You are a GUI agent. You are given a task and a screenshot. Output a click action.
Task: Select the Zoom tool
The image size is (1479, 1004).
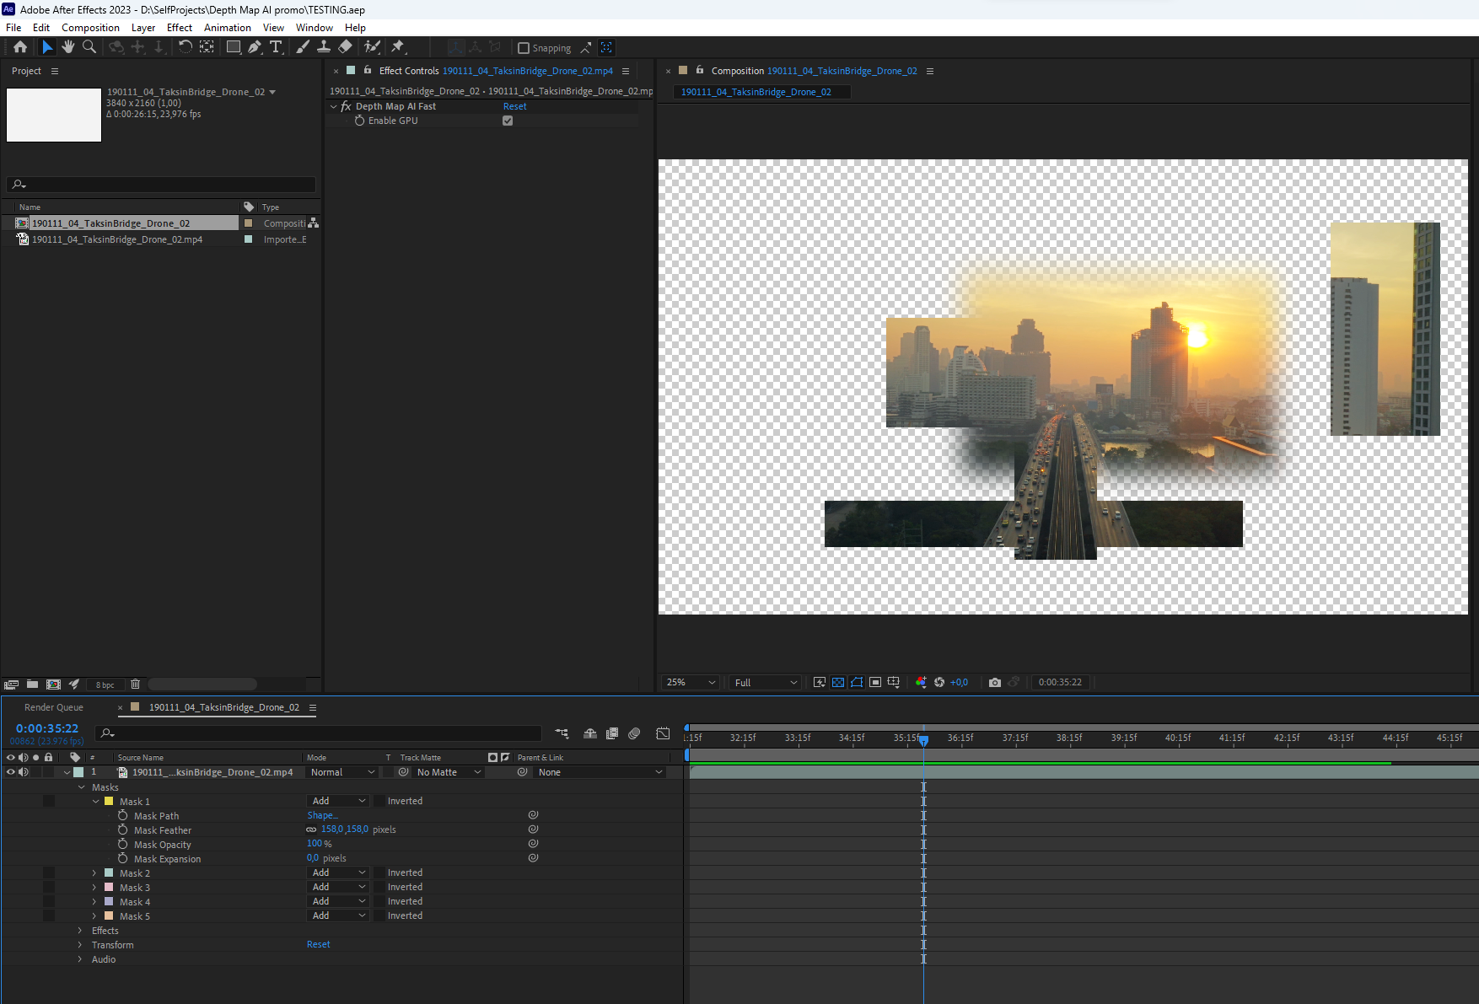click(89, 47)
